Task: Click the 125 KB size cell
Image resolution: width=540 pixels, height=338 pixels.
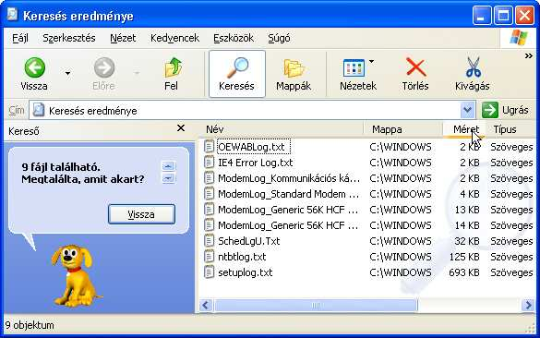Action: (464, 257)
